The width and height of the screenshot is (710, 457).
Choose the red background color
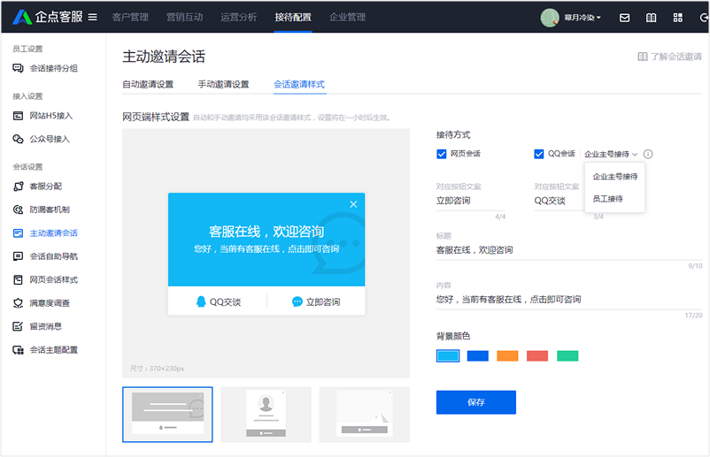(537, 355)
